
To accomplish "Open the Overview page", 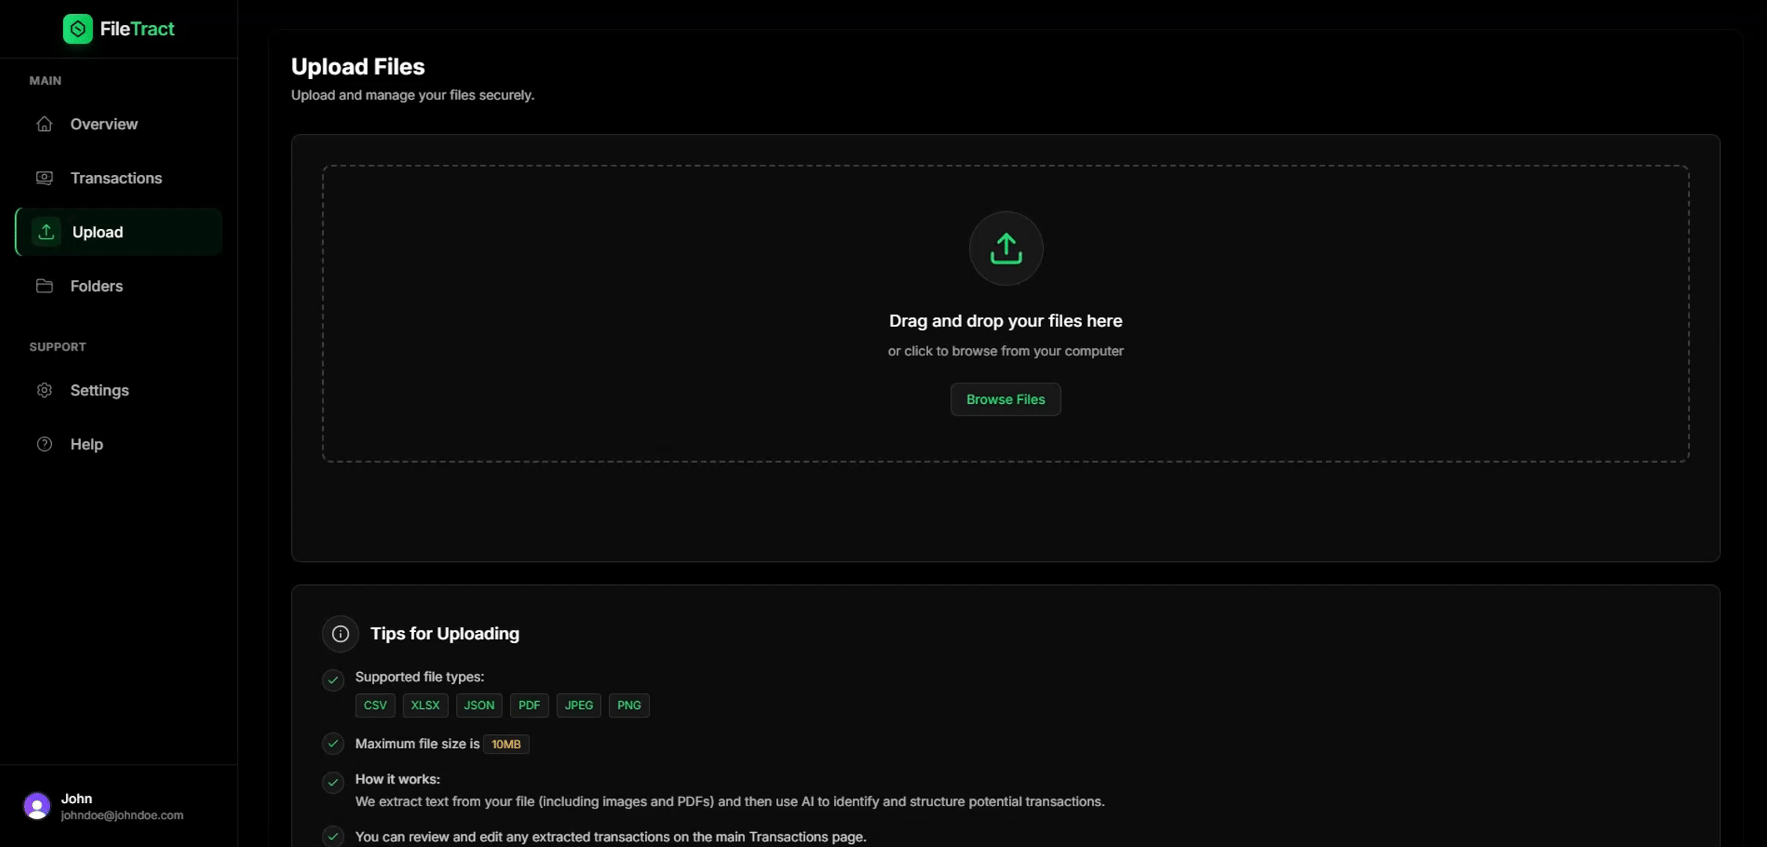I will 118,124.
